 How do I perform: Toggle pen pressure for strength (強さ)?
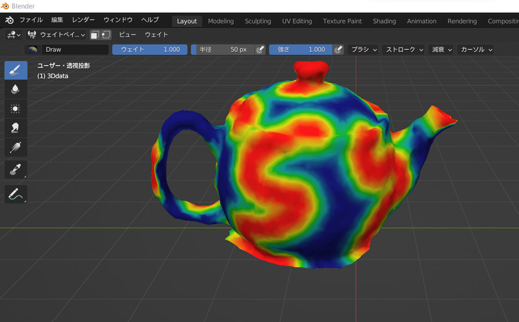point(338,49)
